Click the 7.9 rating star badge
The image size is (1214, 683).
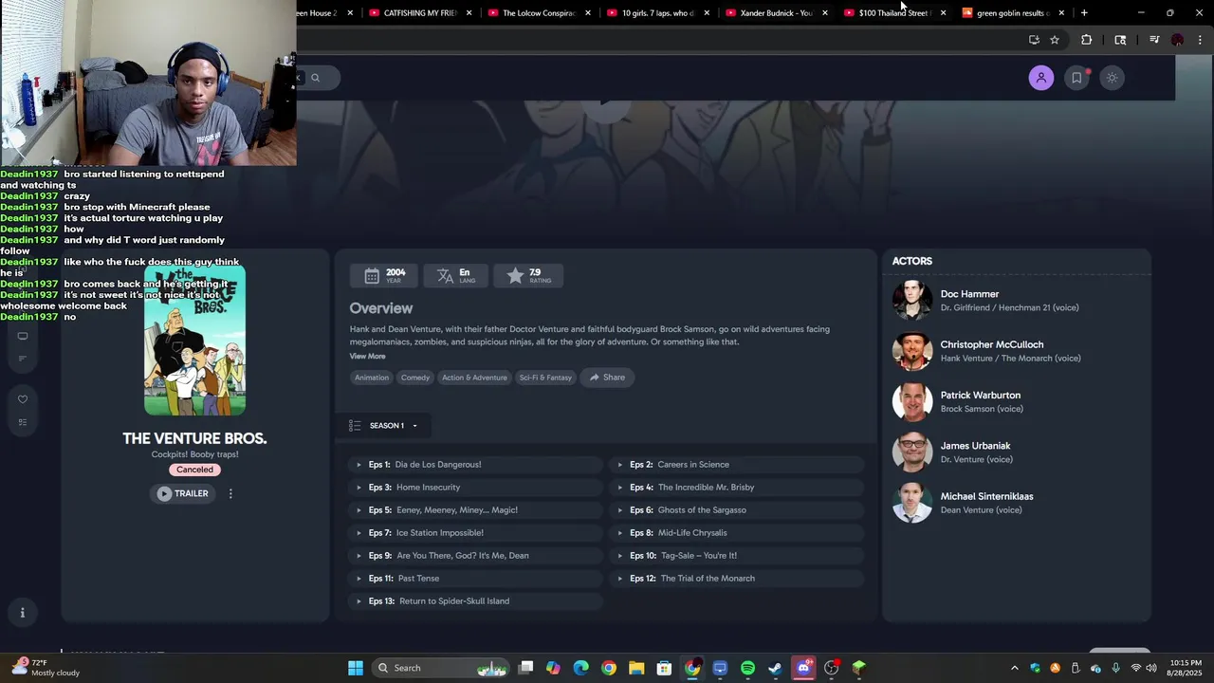pyautogui.click(x=528, y=276)
